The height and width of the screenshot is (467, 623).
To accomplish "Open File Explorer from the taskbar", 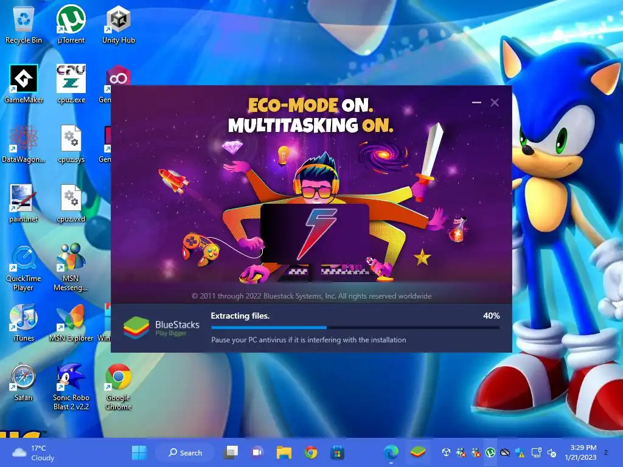I will click(x=284, y=452).
